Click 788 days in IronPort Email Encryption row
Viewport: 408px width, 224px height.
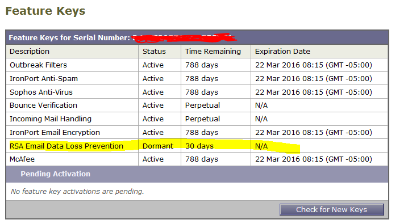202,132
